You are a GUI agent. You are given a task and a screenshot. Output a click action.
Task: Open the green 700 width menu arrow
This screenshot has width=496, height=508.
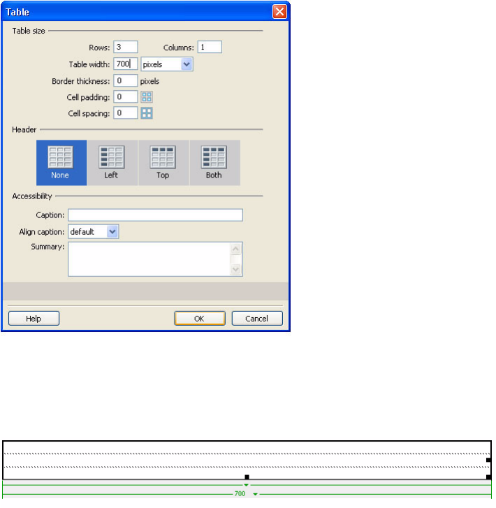[256, 496]
